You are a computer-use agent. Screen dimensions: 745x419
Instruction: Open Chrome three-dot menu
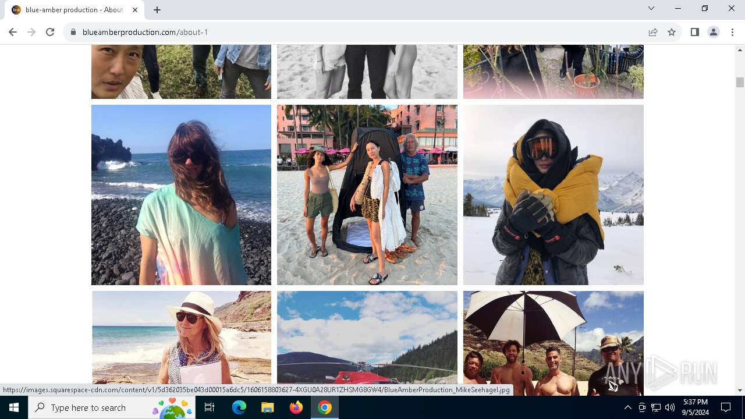732,32
